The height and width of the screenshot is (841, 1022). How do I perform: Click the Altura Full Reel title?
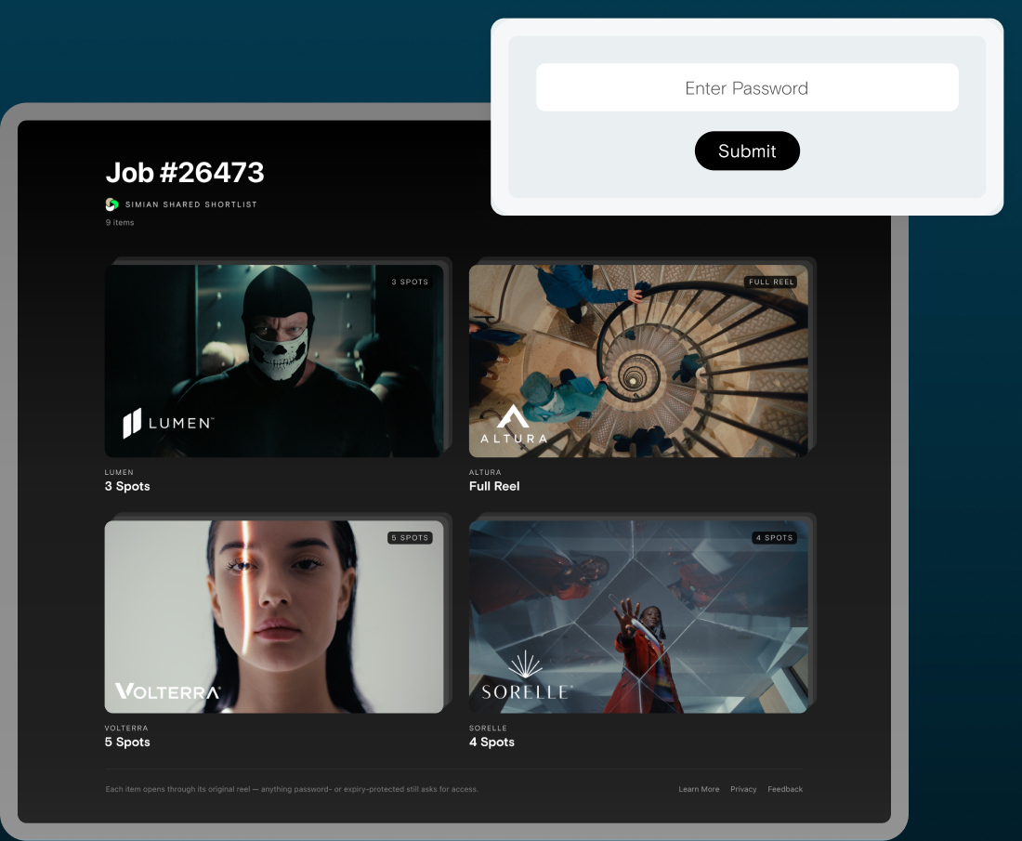point(494,486)
